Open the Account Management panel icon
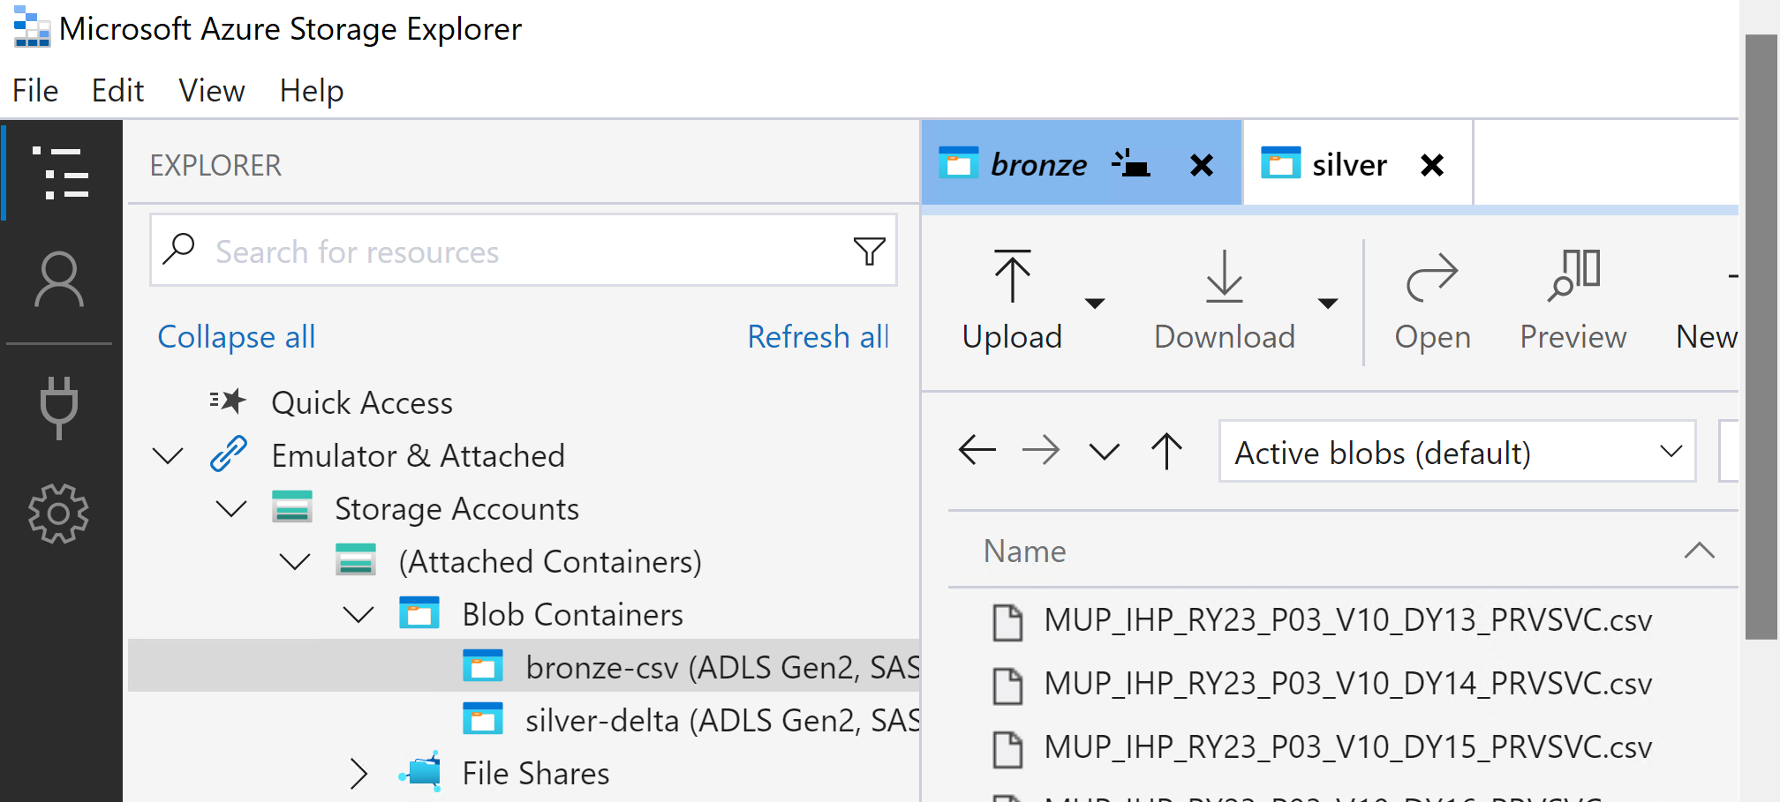 pyautogui.click(x=59, y=280)
